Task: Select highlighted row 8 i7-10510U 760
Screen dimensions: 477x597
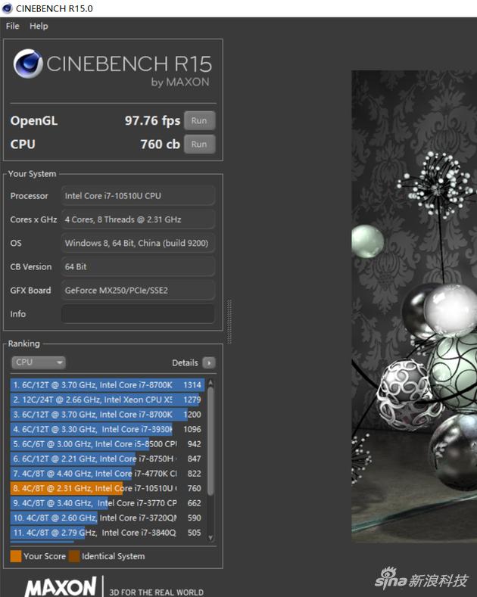Action: 108,489
